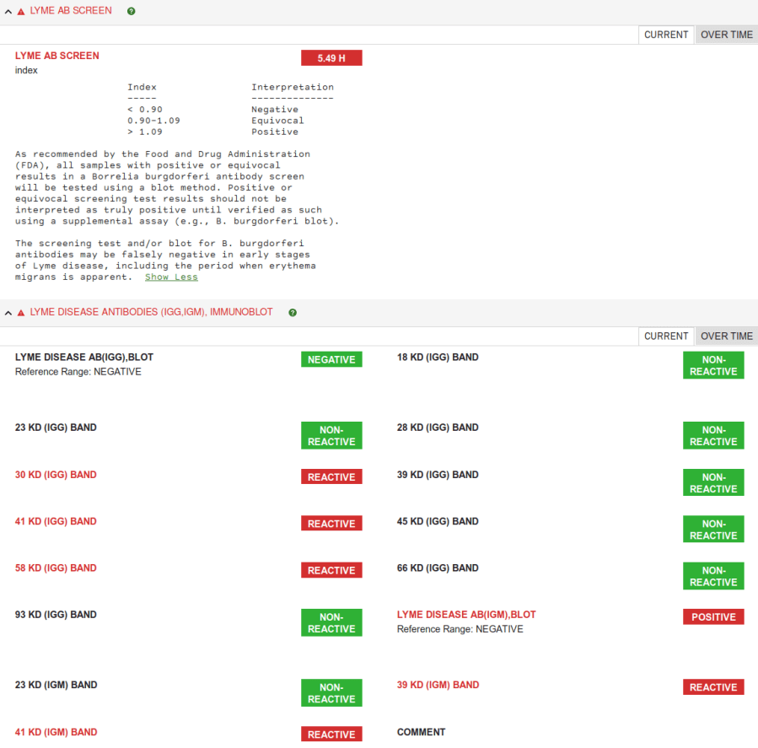
Task: Select Current tab in Immunoblot panel
Action: coord(666,336)
